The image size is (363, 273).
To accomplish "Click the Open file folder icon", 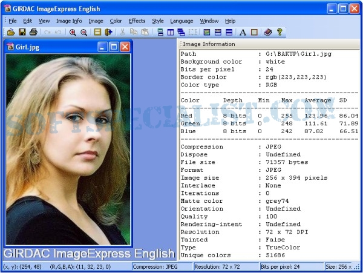I will click(x=11, y=32).
